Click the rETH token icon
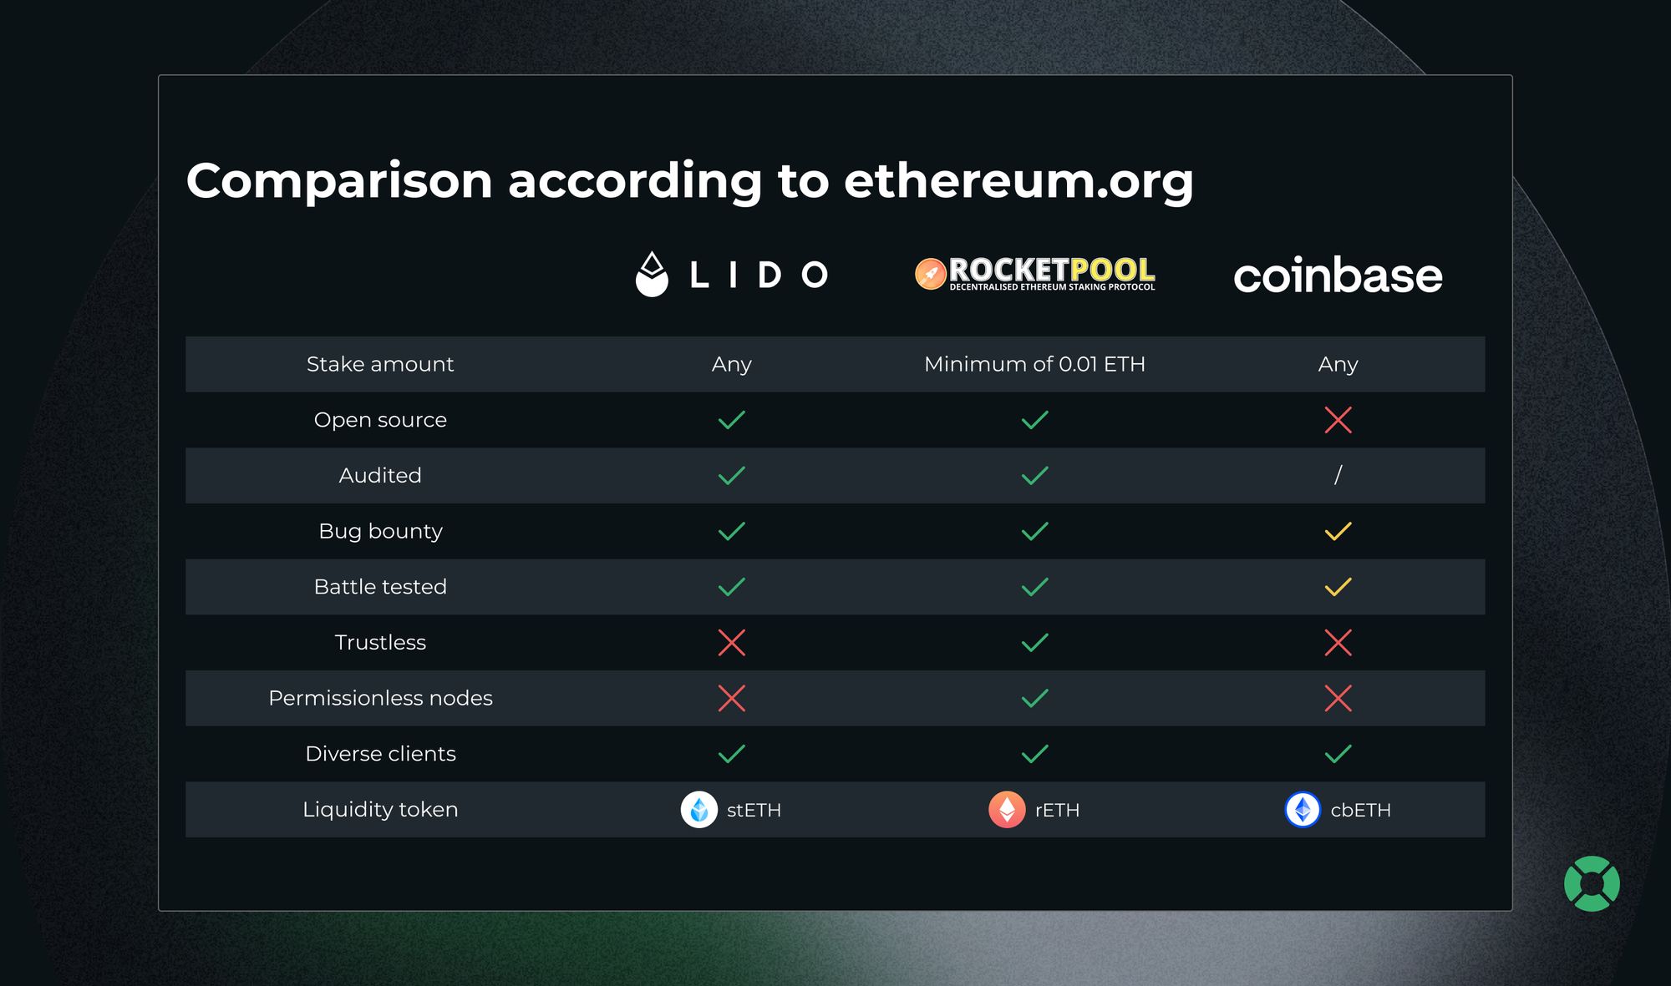The height and width of the screenshot is (986, 1671). point(1007,810)
